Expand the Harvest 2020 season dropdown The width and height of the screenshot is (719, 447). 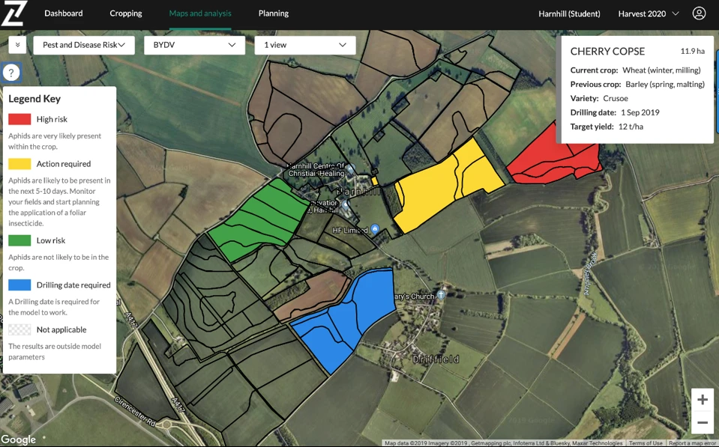(x=649, y=13)
